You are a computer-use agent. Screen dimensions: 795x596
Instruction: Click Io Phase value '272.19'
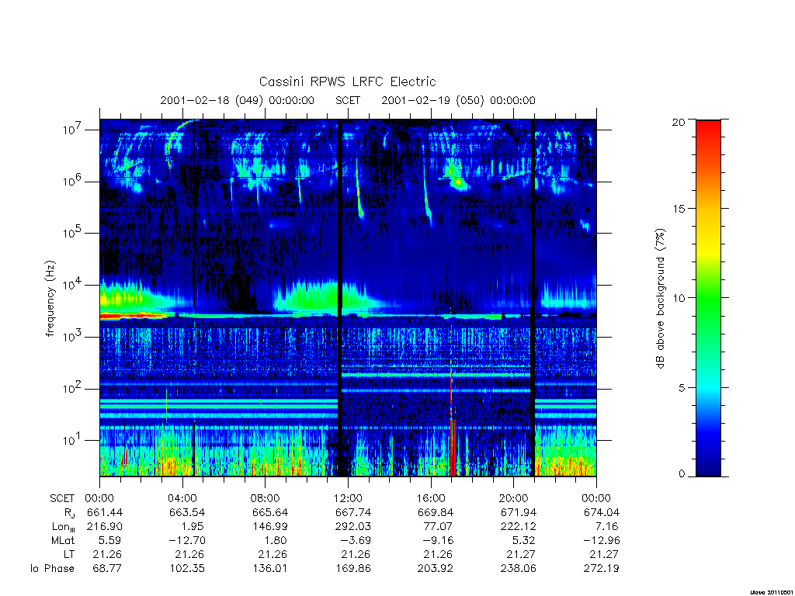click(602, 569)
